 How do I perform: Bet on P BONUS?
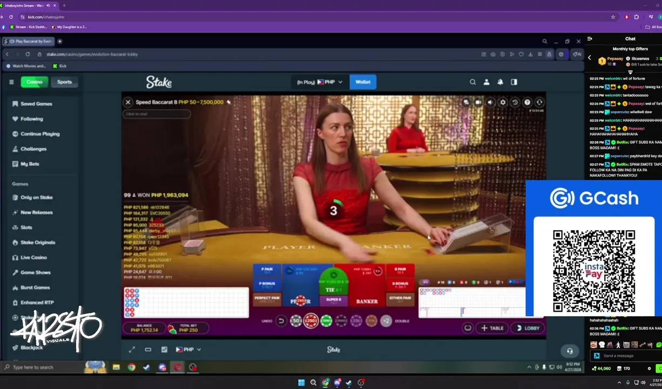coord(267,285)
